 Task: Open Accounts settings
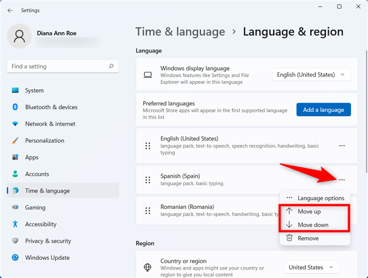[x=37, y=174]
